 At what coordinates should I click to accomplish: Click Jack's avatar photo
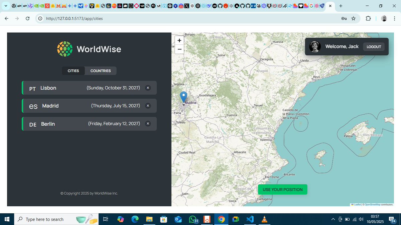point(315,47)
